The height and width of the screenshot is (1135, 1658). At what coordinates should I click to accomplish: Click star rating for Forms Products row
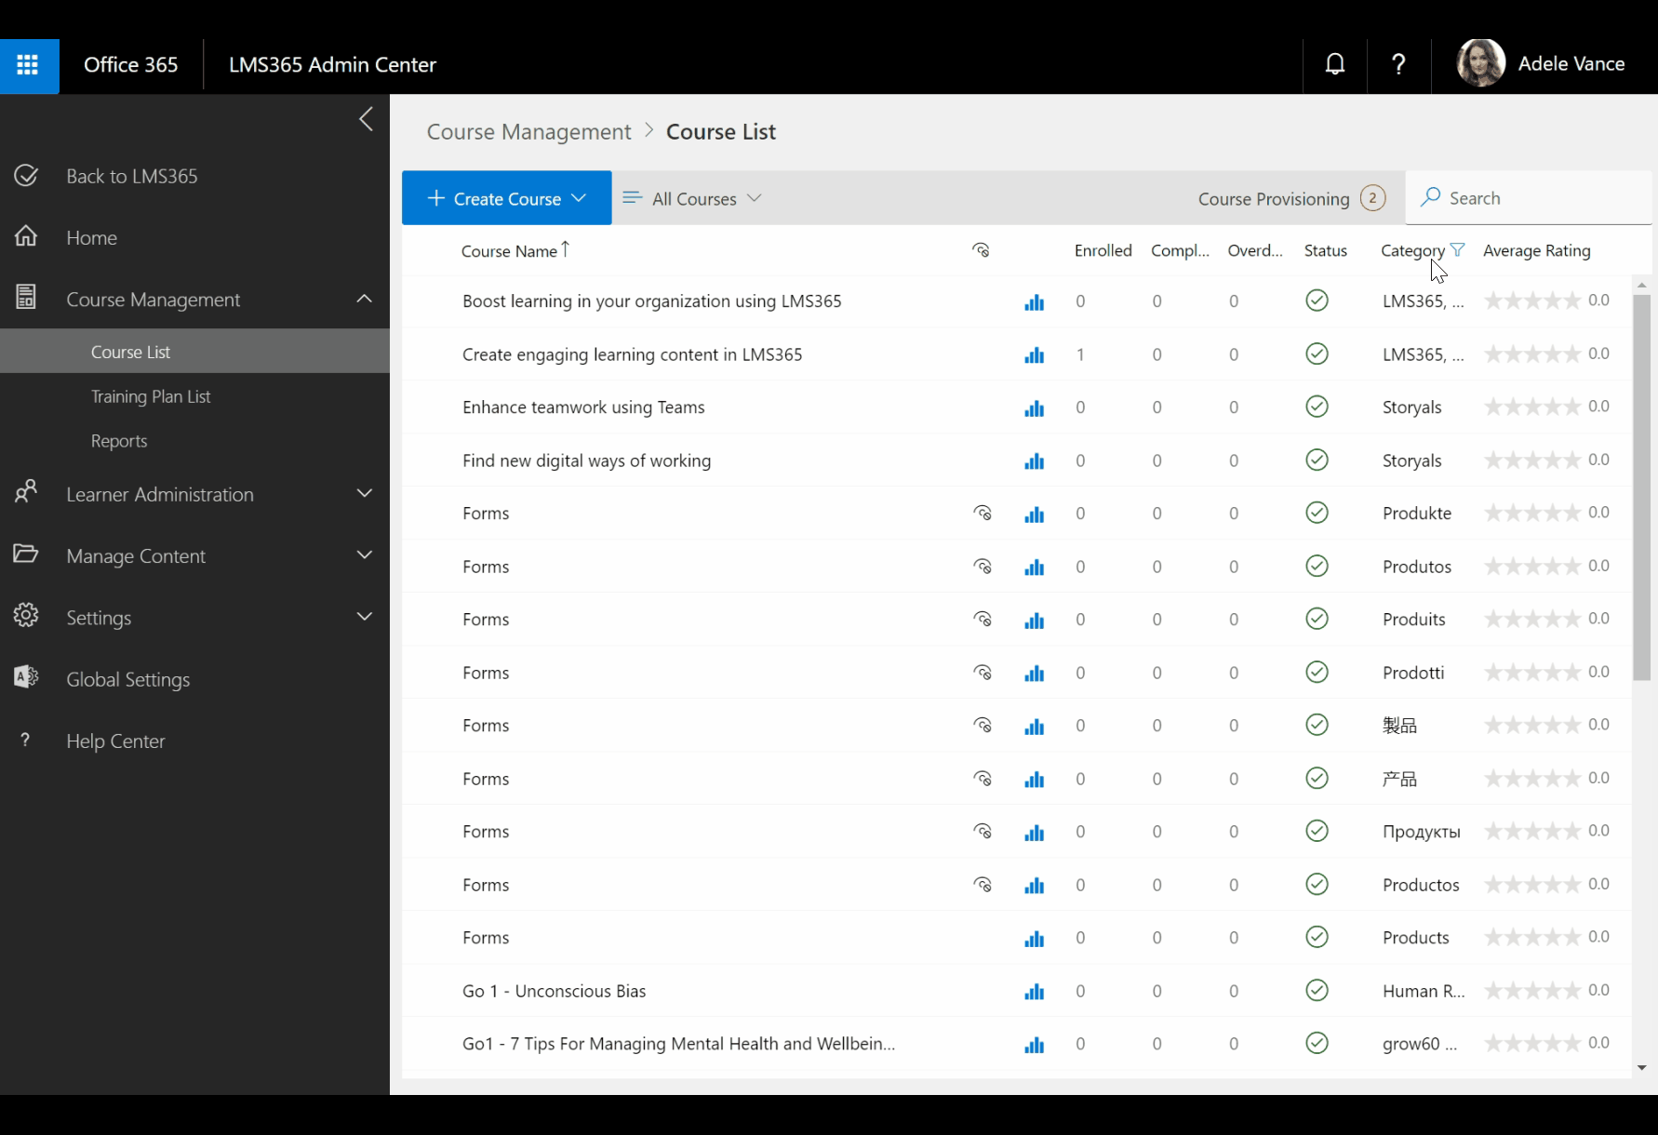coord(1532,937)
